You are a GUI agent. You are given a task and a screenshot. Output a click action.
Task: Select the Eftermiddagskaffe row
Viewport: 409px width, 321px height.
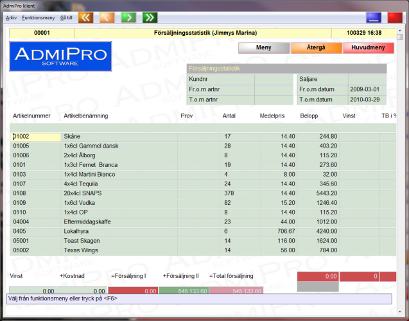coord(203,222)
